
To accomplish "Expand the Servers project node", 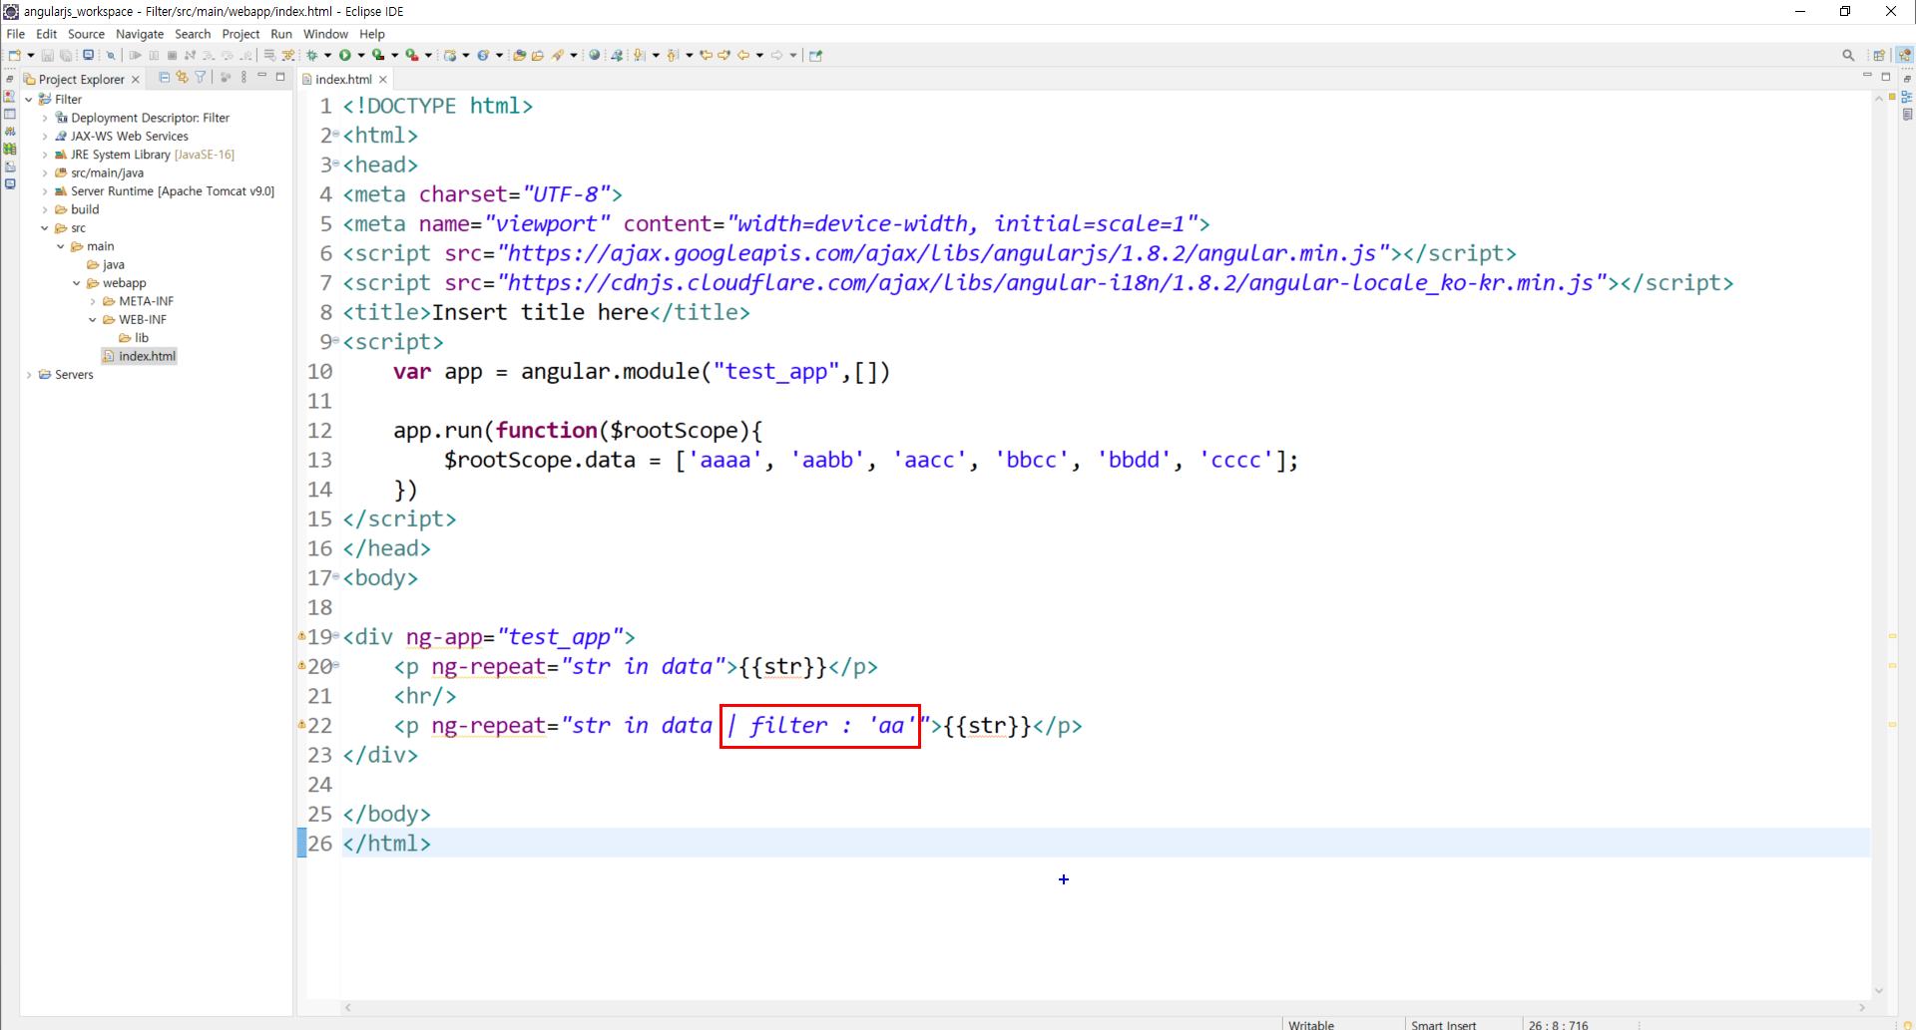I will 29,375.
